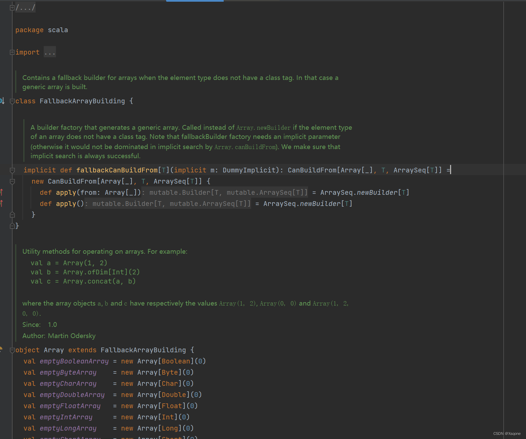Follow the Array.newBuilder link in the doc comment
Image resolution: width=526 pixels, height=439 pixels.
(263, 128)
